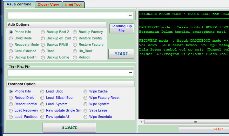Click the console's left scroll arrow
This screenshot has width=229, height=136.
(141, 122)
